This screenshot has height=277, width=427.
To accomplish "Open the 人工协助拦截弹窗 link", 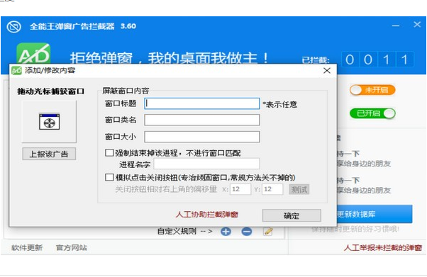I will (x=206, y=215).
